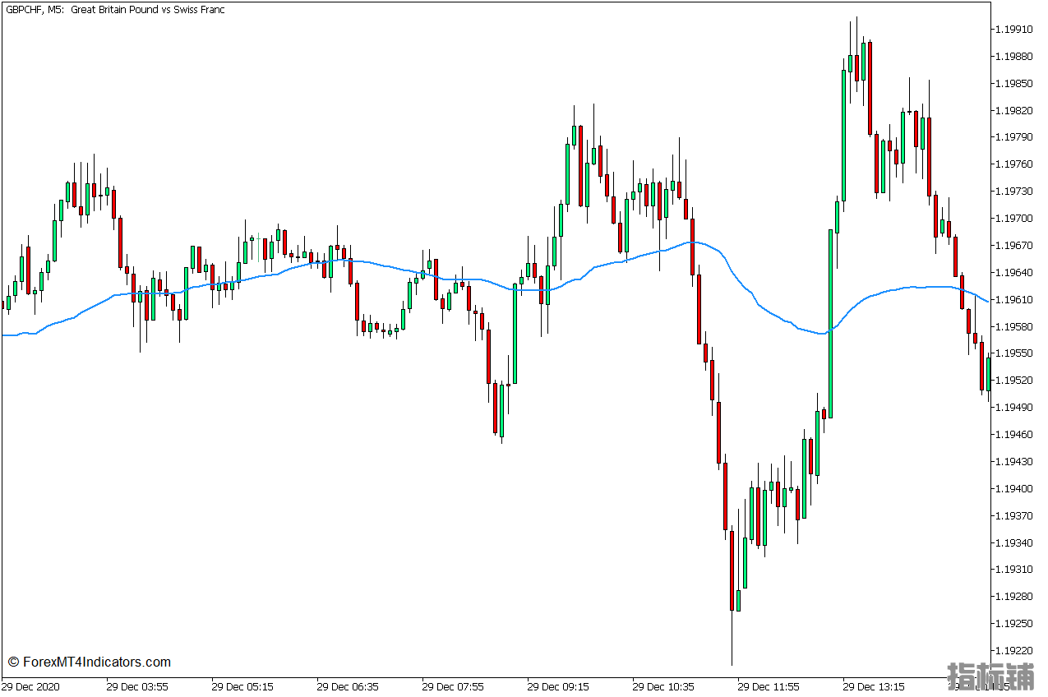Click the 1.19610 price level on axis
1048x697 pixels.
tap(1013, 300)
